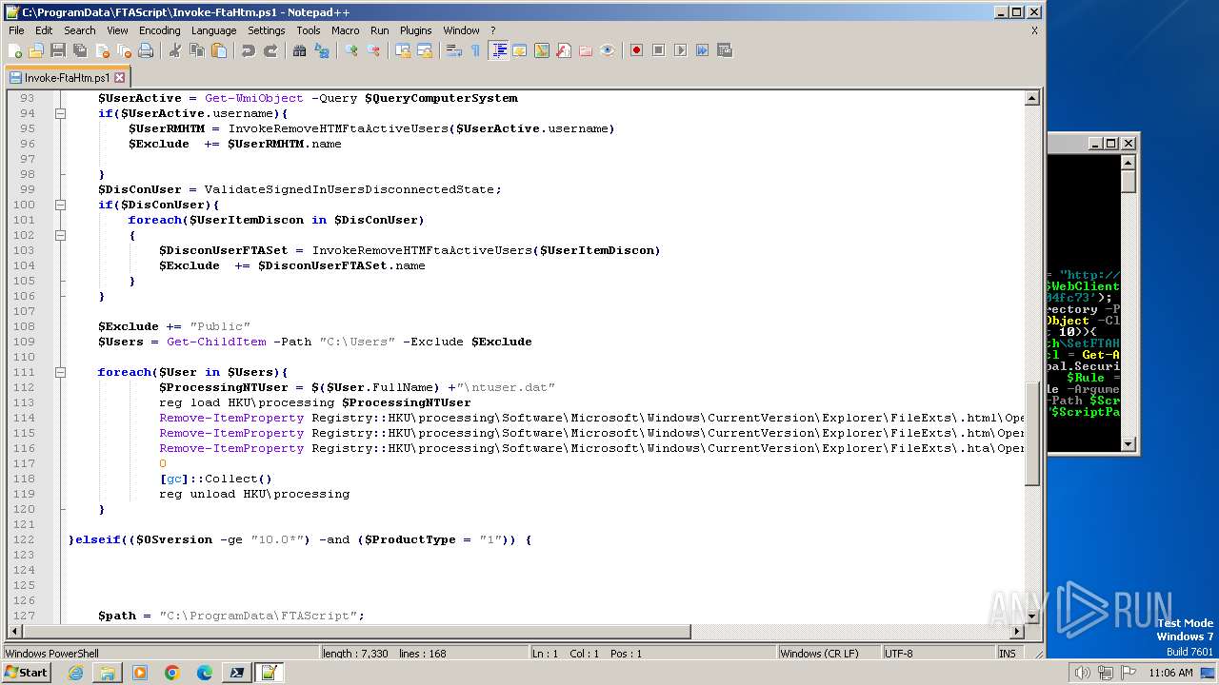Image resolution: width=1219 pixels, height=685 pixels.
Task: Toggle show all characters pilcrow icon
Action: click(476, 50)
